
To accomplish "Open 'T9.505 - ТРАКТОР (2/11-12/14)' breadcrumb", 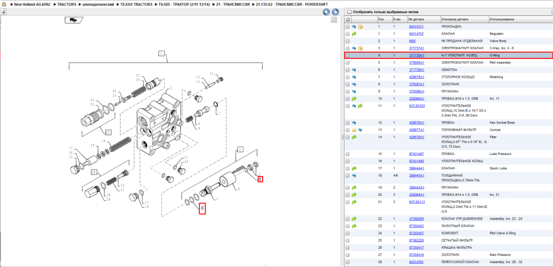I will (x=185, y=4).
